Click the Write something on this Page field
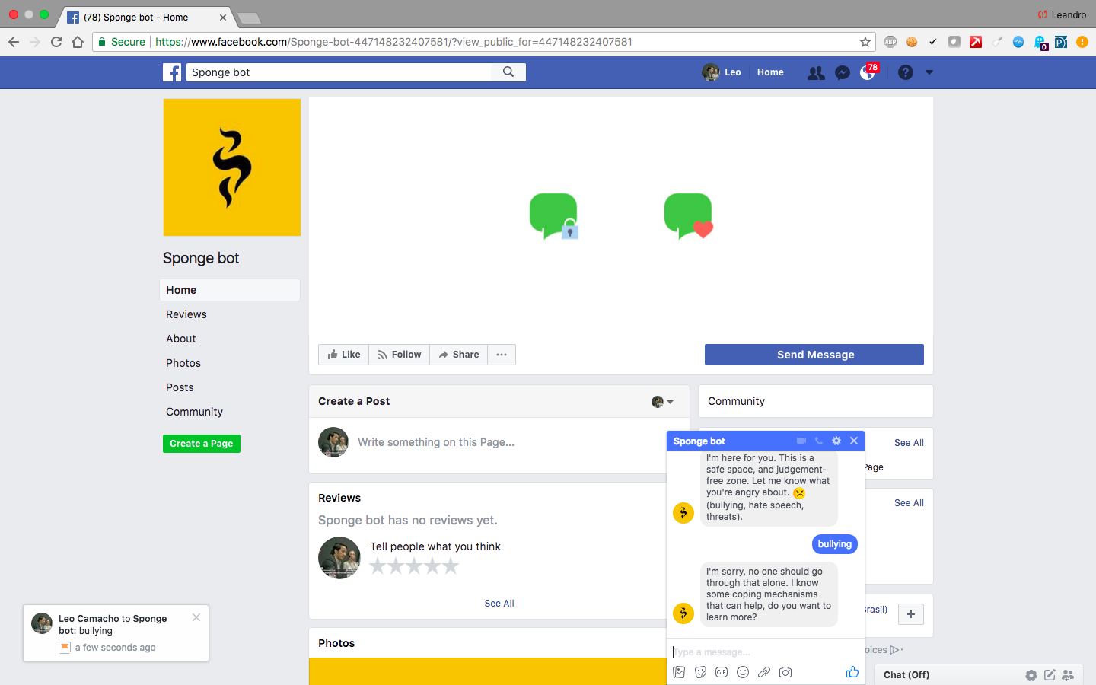The width and height of the screenshot is (1096, 685). point(436,442)
